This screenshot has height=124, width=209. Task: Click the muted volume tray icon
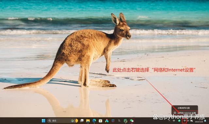[188, 121]
